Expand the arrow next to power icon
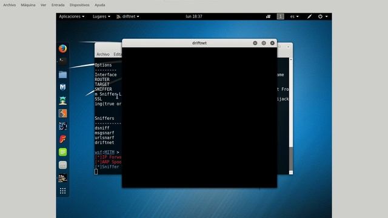This screenshot has width=388, height=218. 326,16
